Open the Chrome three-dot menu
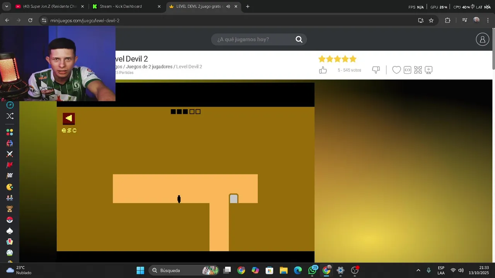Screen dimensions: 495x278 pyautogui.click(x=488, y=20)
